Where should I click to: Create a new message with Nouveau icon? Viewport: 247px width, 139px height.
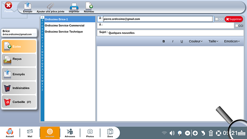coord(89,7)
